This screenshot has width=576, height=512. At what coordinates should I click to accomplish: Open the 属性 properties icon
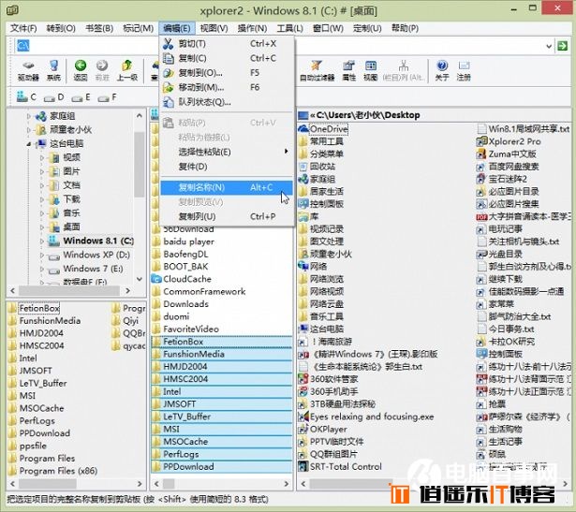pos(348,70)
